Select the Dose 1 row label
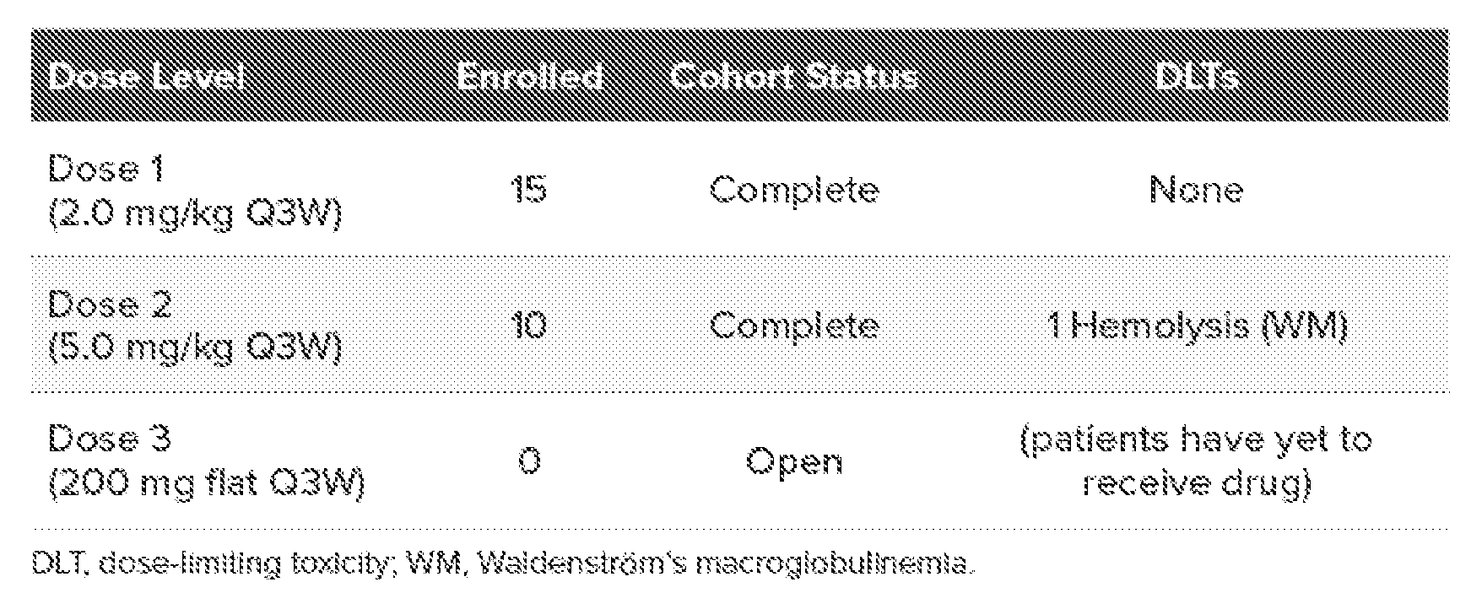The image size is (1482, 609). 105,171
